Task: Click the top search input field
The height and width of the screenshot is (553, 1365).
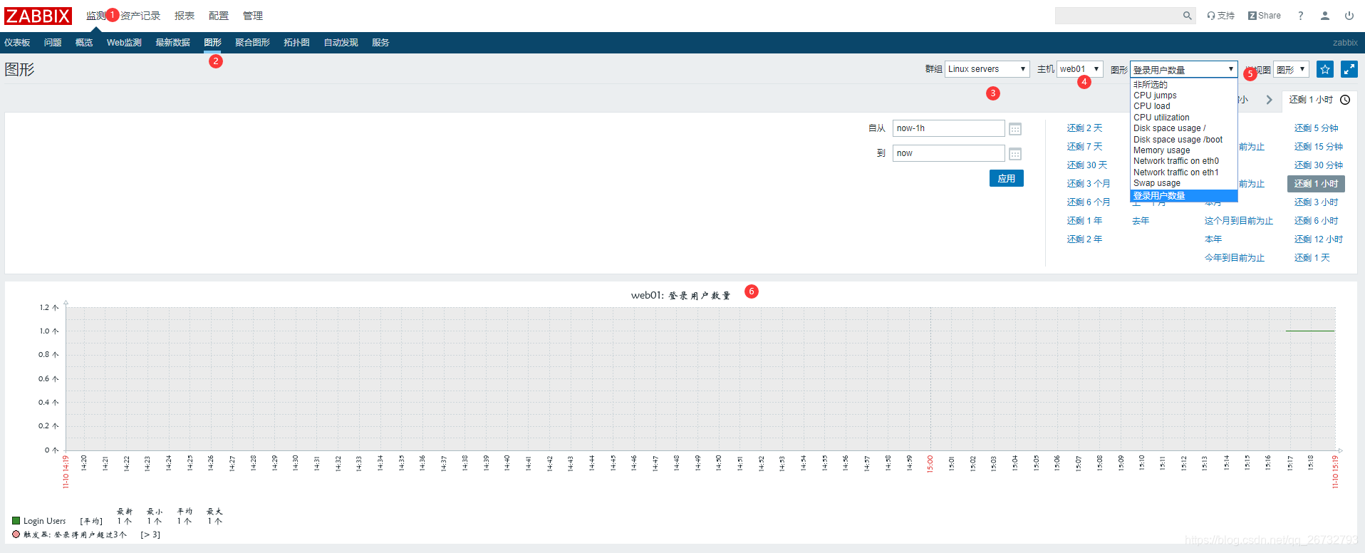Action: point(1118,16)
